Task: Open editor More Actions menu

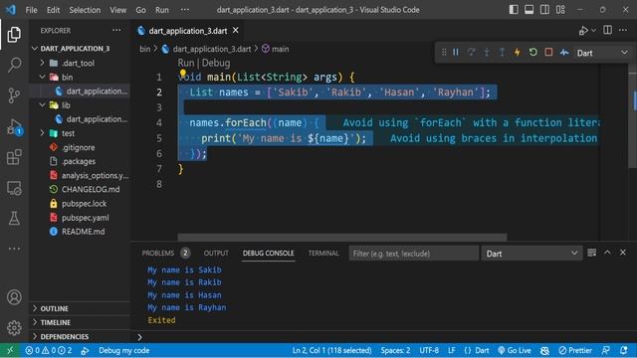Action: point(623,30)
